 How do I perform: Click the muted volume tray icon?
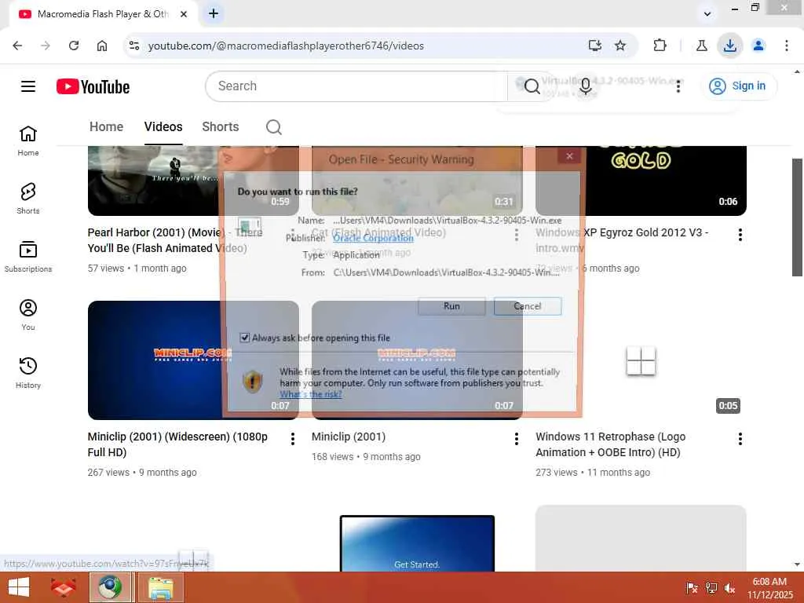[730, 588]
